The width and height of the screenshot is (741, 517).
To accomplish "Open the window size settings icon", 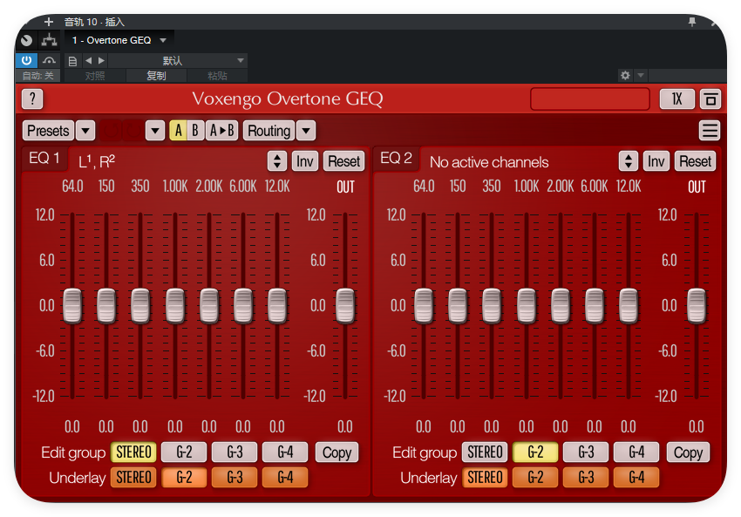I will 710,99.
